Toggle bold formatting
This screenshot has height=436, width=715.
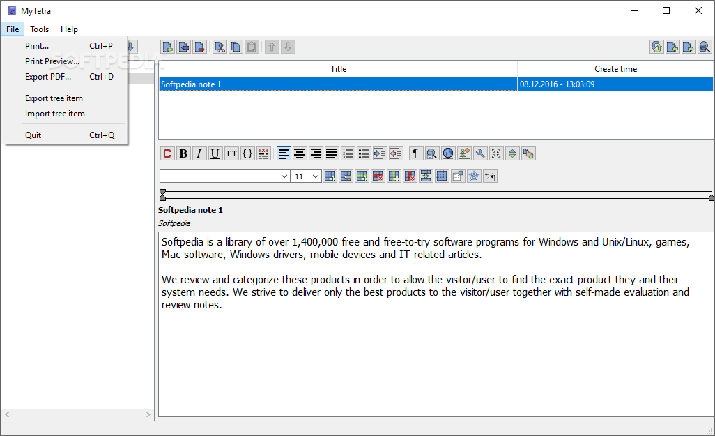pyautogui.click(x=183, y=153)
